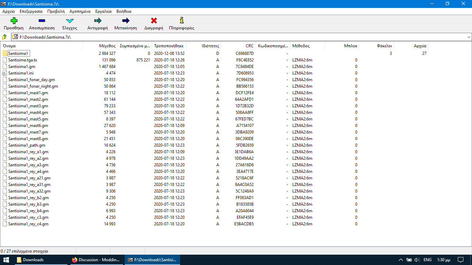
Task: Select Santisima1_rey_a31.gm file
Action: [29, 185]
